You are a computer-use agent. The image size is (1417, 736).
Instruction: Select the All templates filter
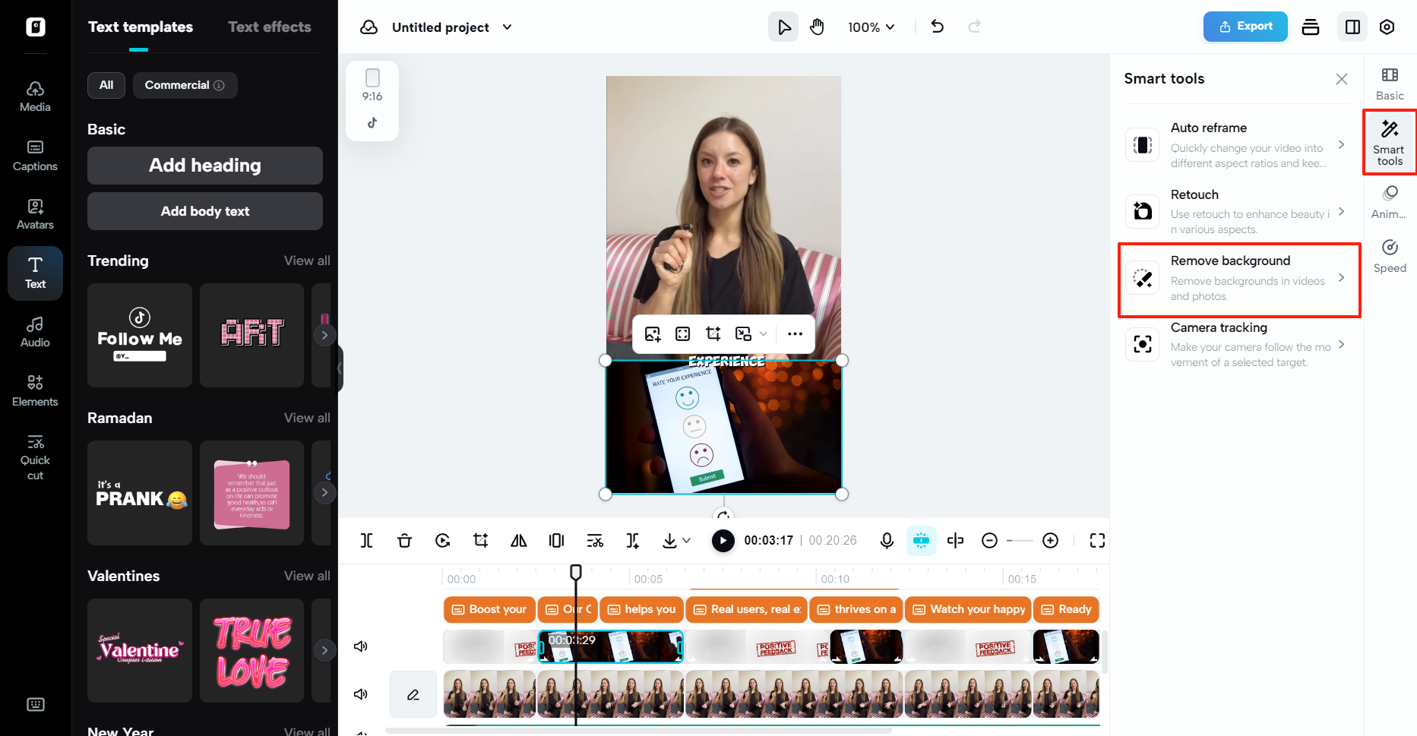[106, 85]
